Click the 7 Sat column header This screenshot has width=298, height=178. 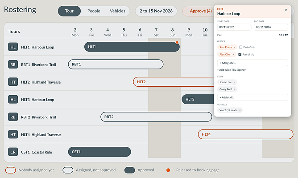156,32
